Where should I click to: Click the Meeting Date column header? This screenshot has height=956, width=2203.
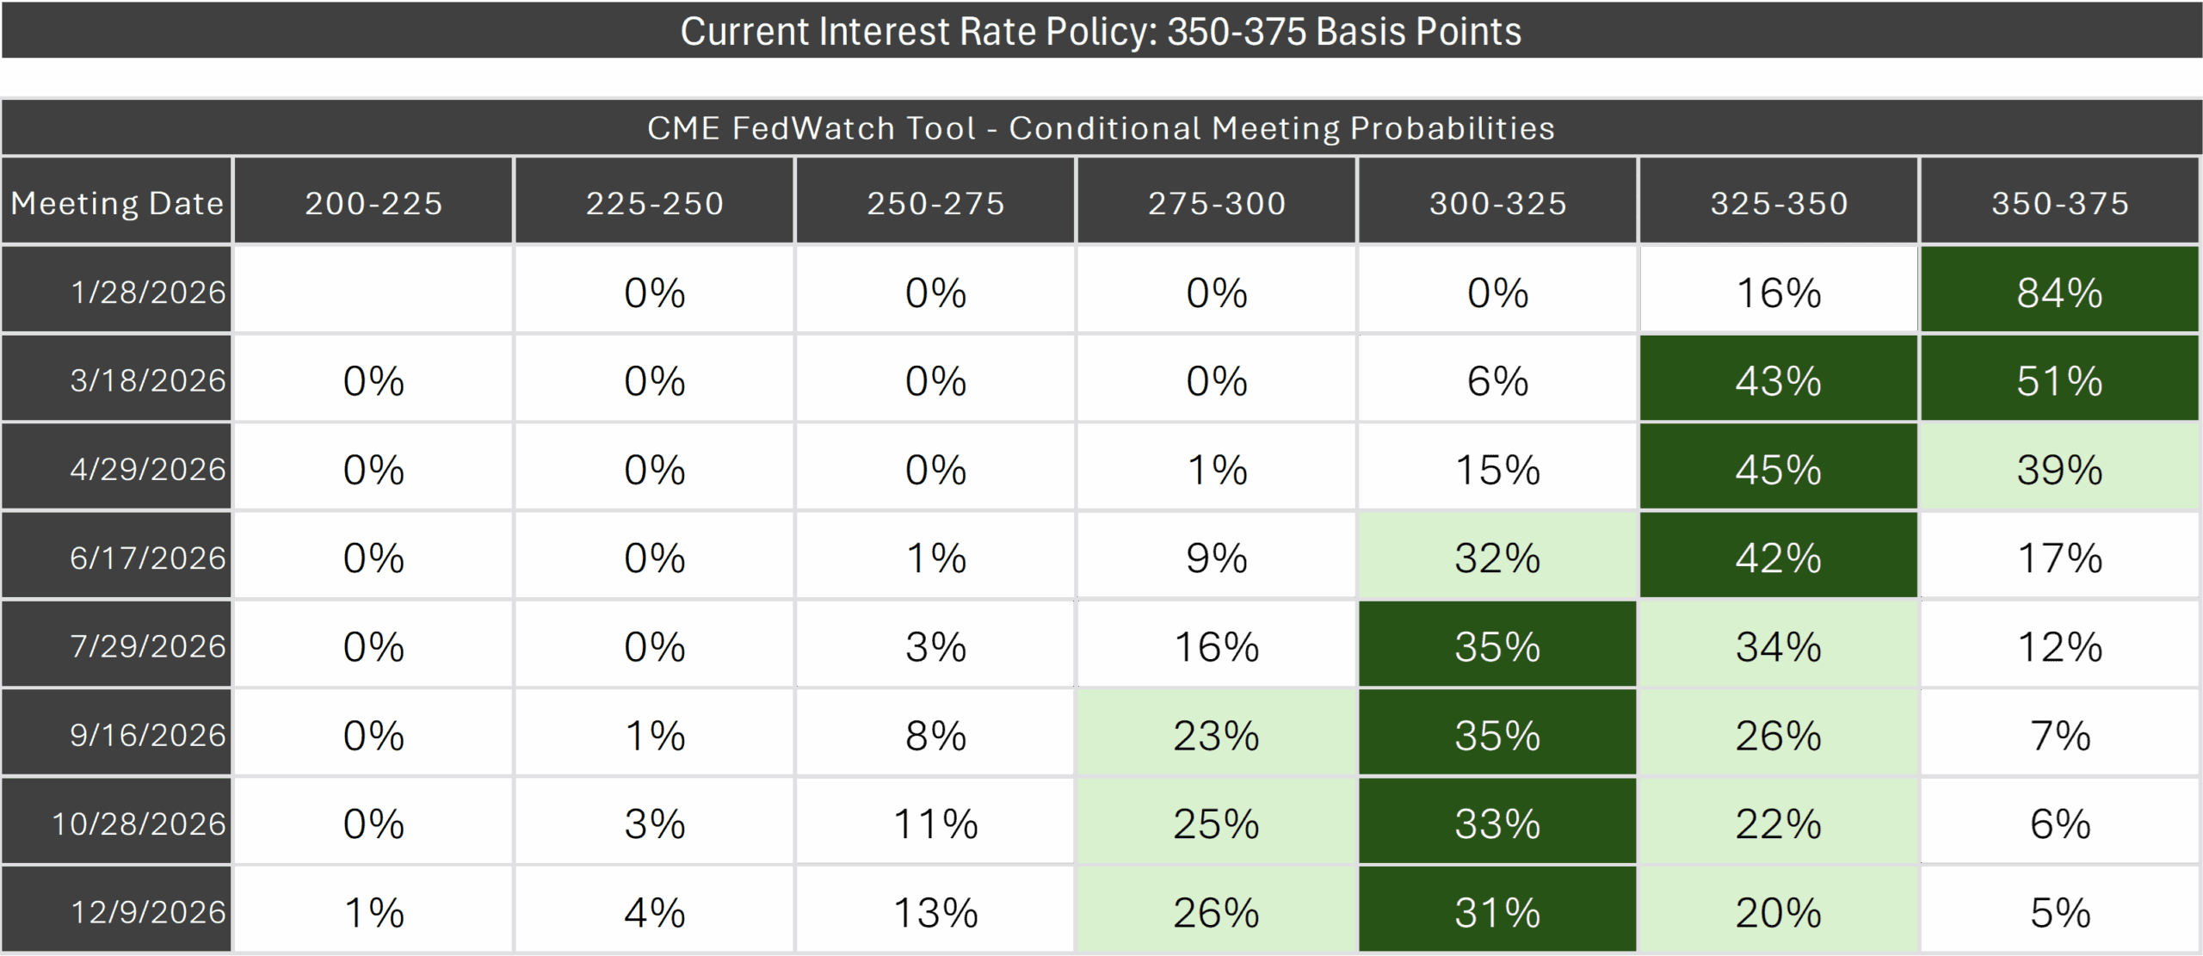(x=117, y=203)
